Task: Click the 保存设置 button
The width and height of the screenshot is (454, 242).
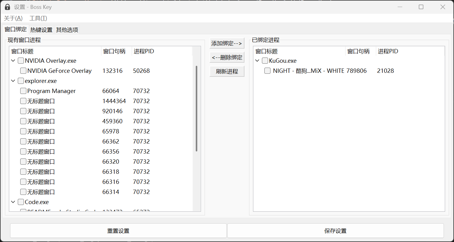Action: (x=335, y=231)
